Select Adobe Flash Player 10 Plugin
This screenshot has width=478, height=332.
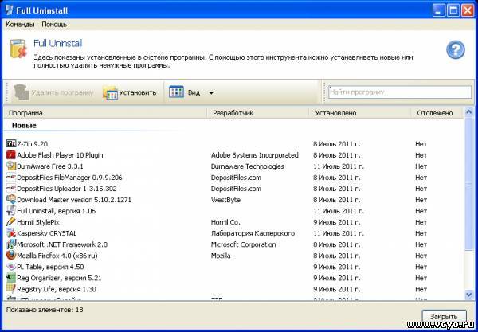[60, 155]
